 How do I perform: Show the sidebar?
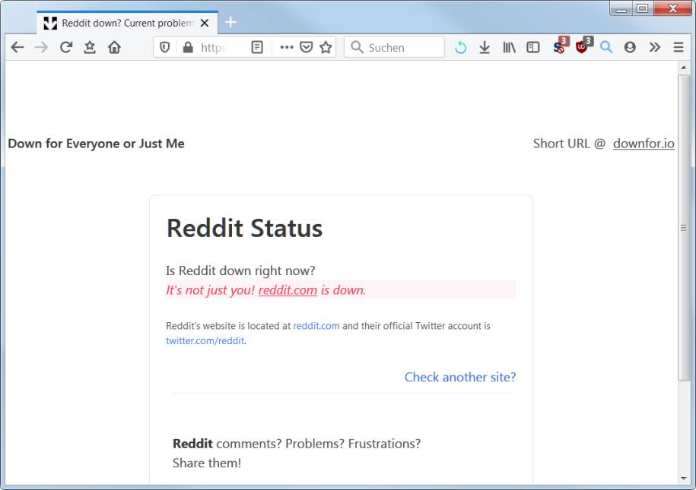[x=532, y=47]
